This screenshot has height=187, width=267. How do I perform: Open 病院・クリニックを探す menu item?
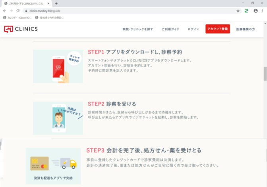(138, 29)
